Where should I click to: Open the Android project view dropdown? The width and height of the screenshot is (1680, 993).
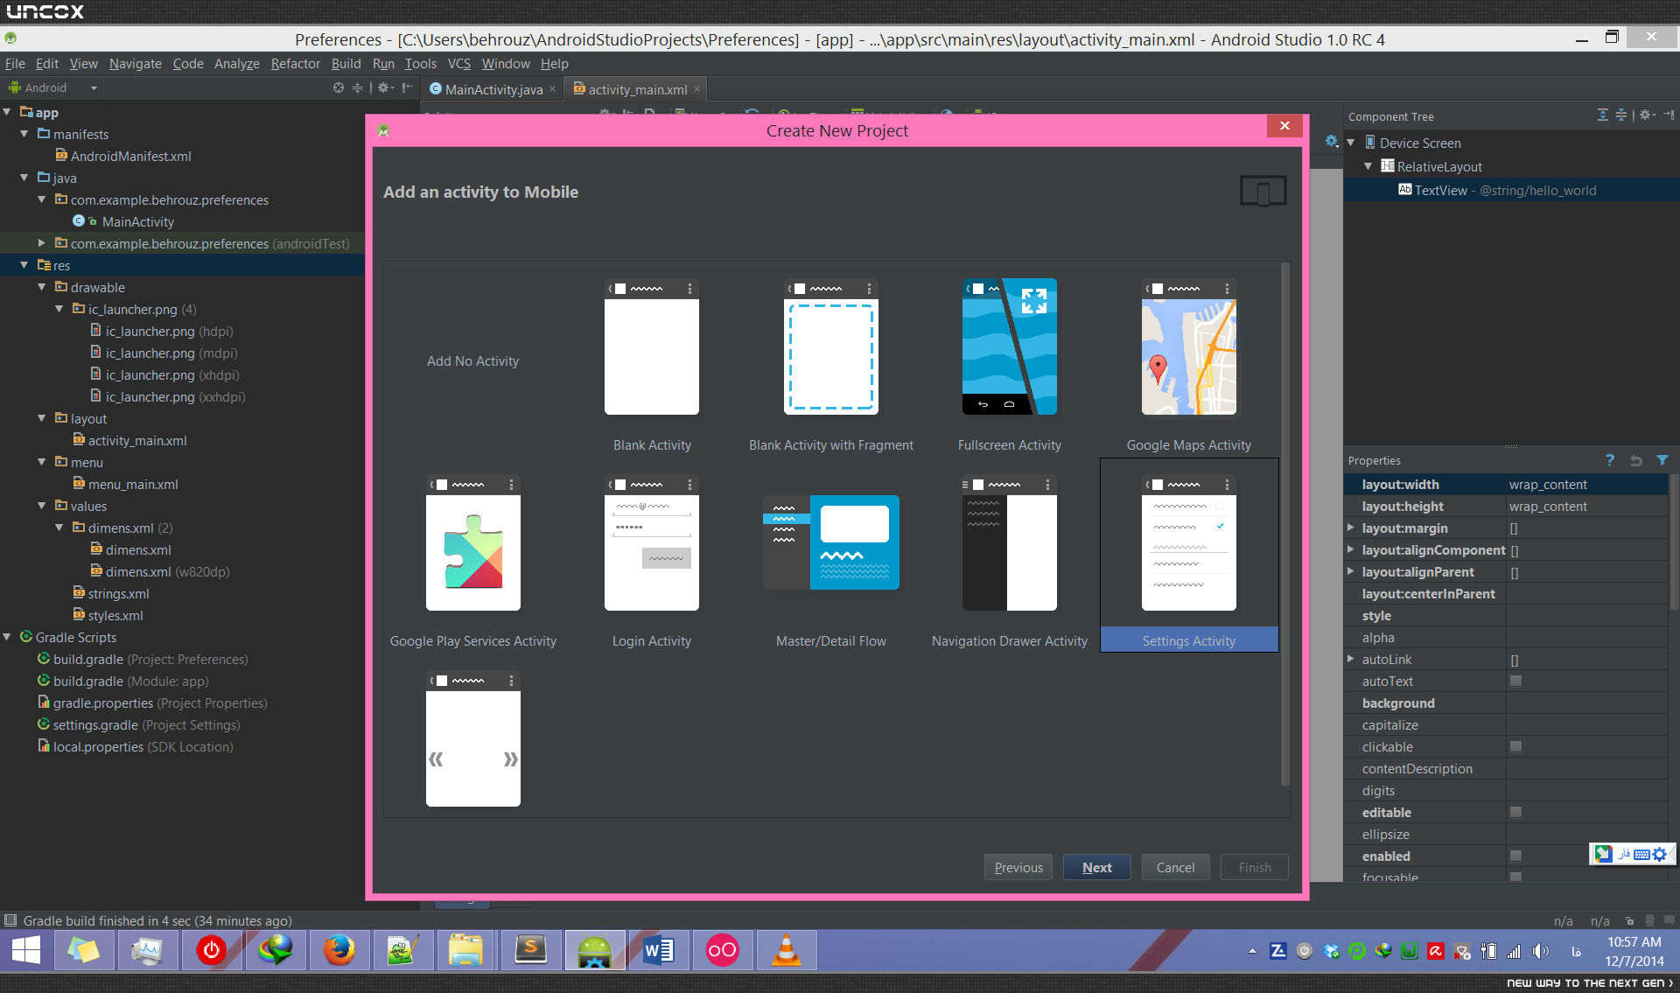tap(52, 87)
